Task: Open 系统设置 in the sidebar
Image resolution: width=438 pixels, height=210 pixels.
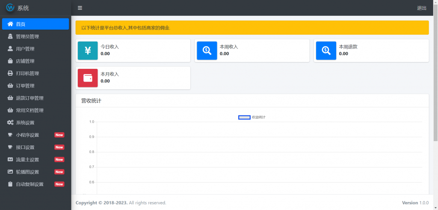Action: point(36,122)
